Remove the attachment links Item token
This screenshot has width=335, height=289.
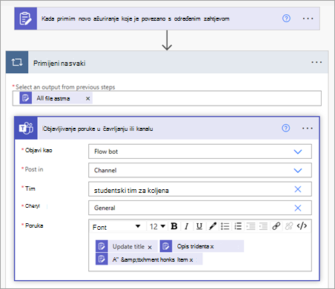191,260
